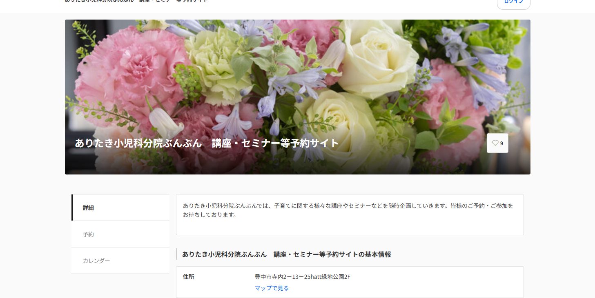Click the 住所 label in the info table

188,276
